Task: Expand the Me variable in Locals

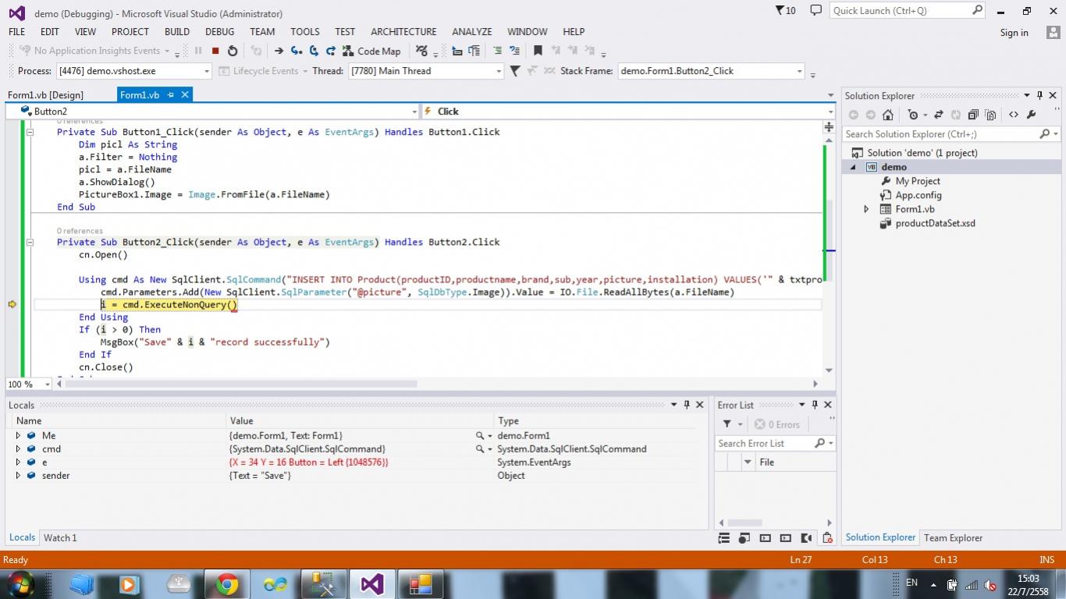Action: (18, 436)
